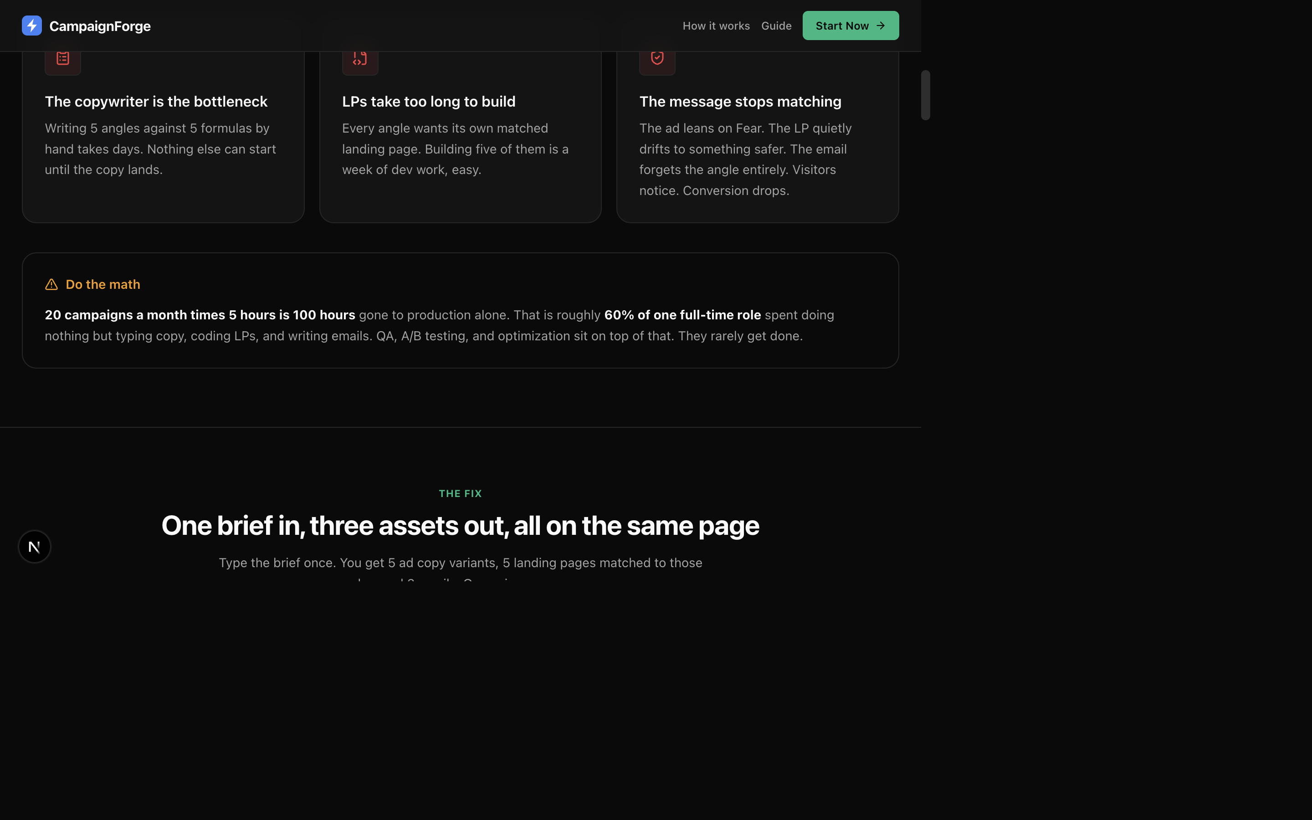
Task: Click the CampaignForge lightning bolt logo icon
Action: click(x=32, y=26)
